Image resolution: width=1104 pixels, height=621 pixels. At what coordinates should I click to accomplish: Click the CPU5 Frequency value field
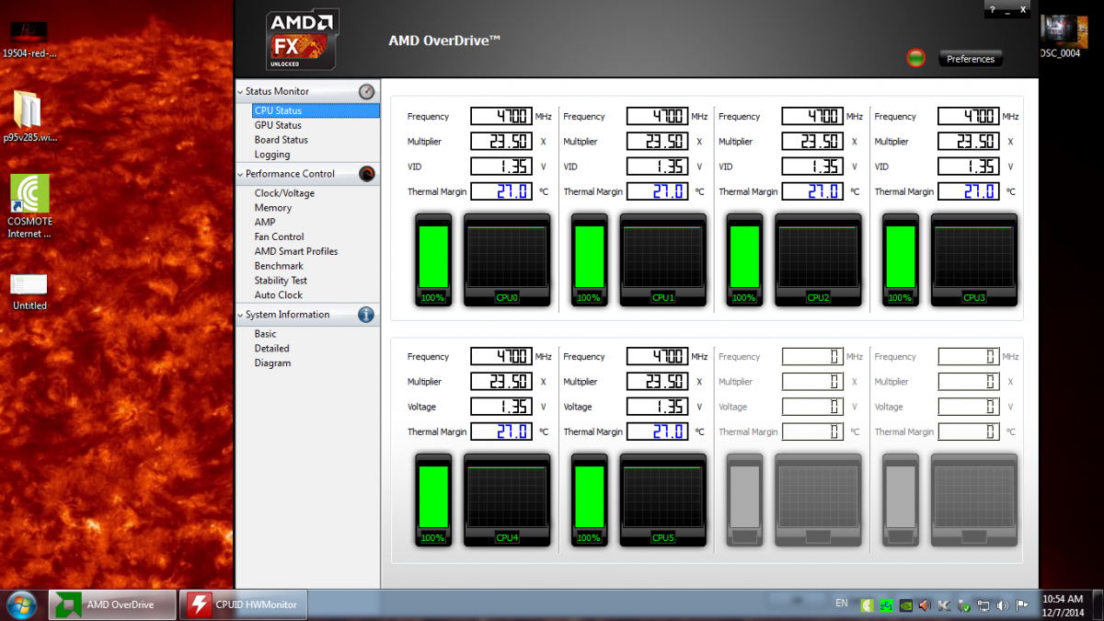coord(657,356)
